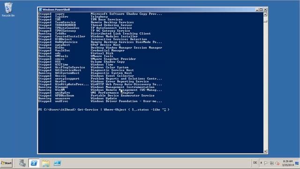Click the 'WinHttpAutoProx...' service name
Screen dimensions: 300x169
[72, 84]
